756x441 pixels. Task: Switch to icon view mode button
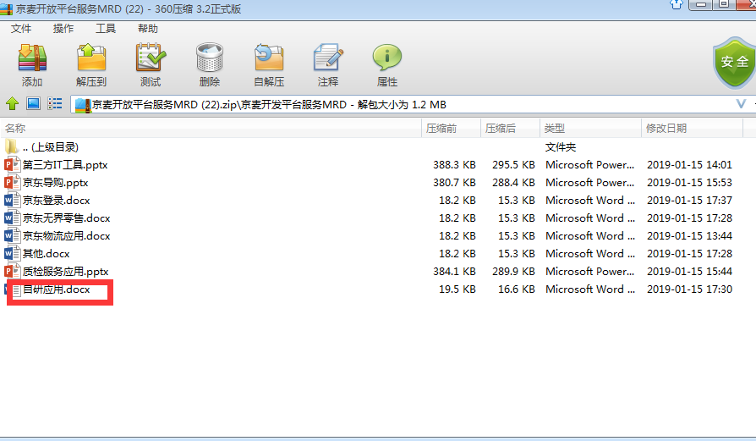[33, 103]
